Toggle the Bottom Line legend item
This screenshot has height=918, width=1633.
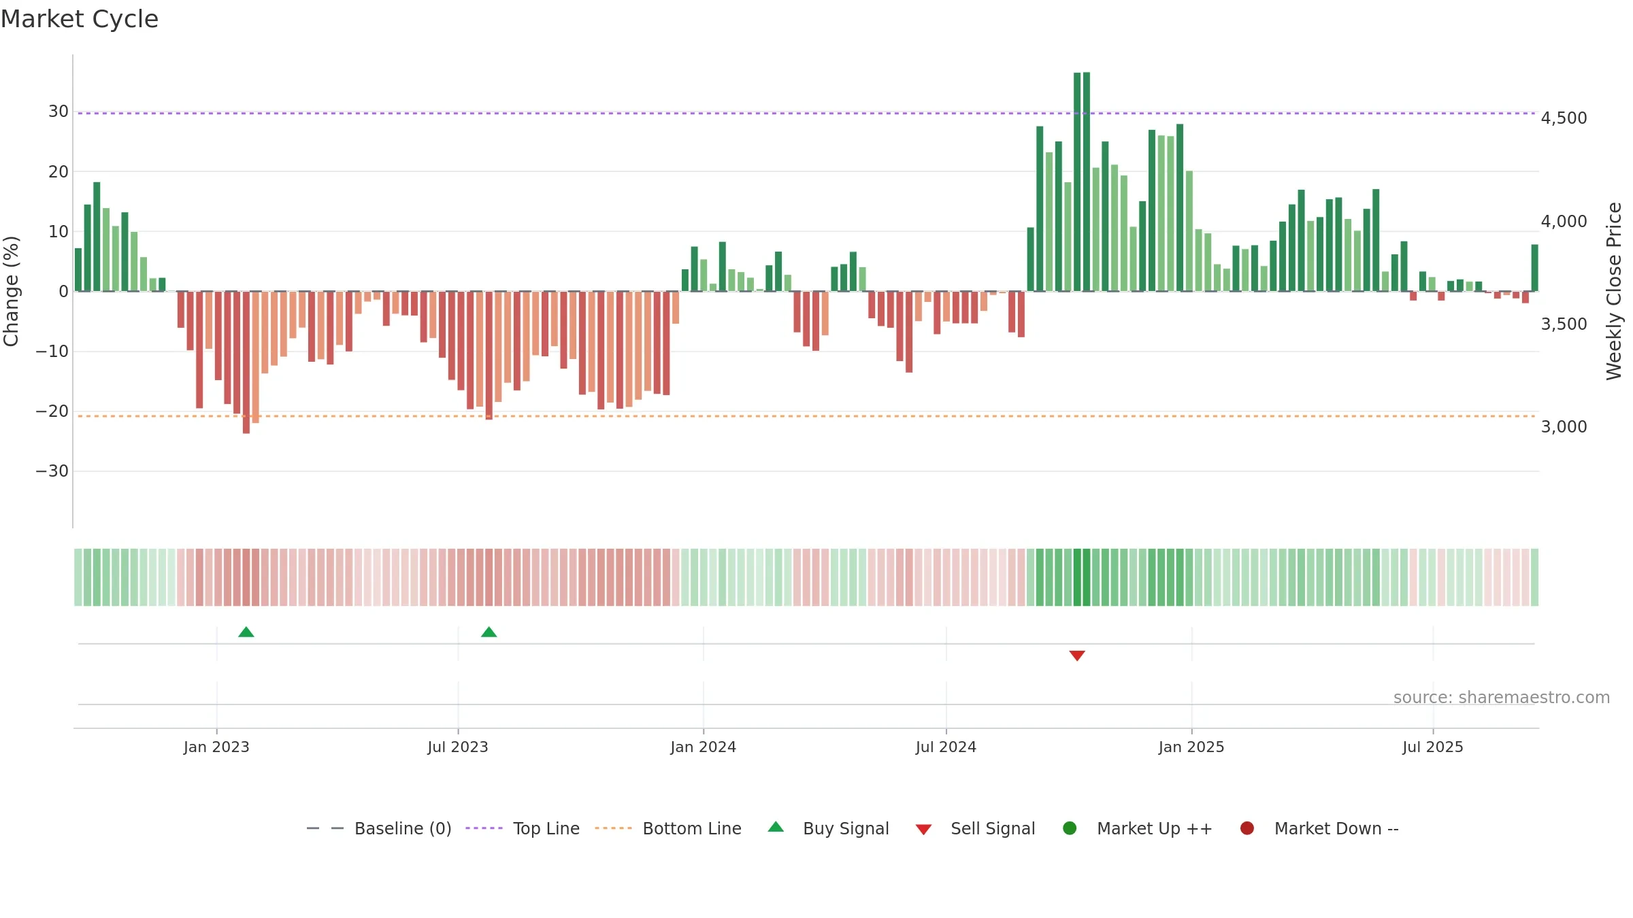coord(668,828)
